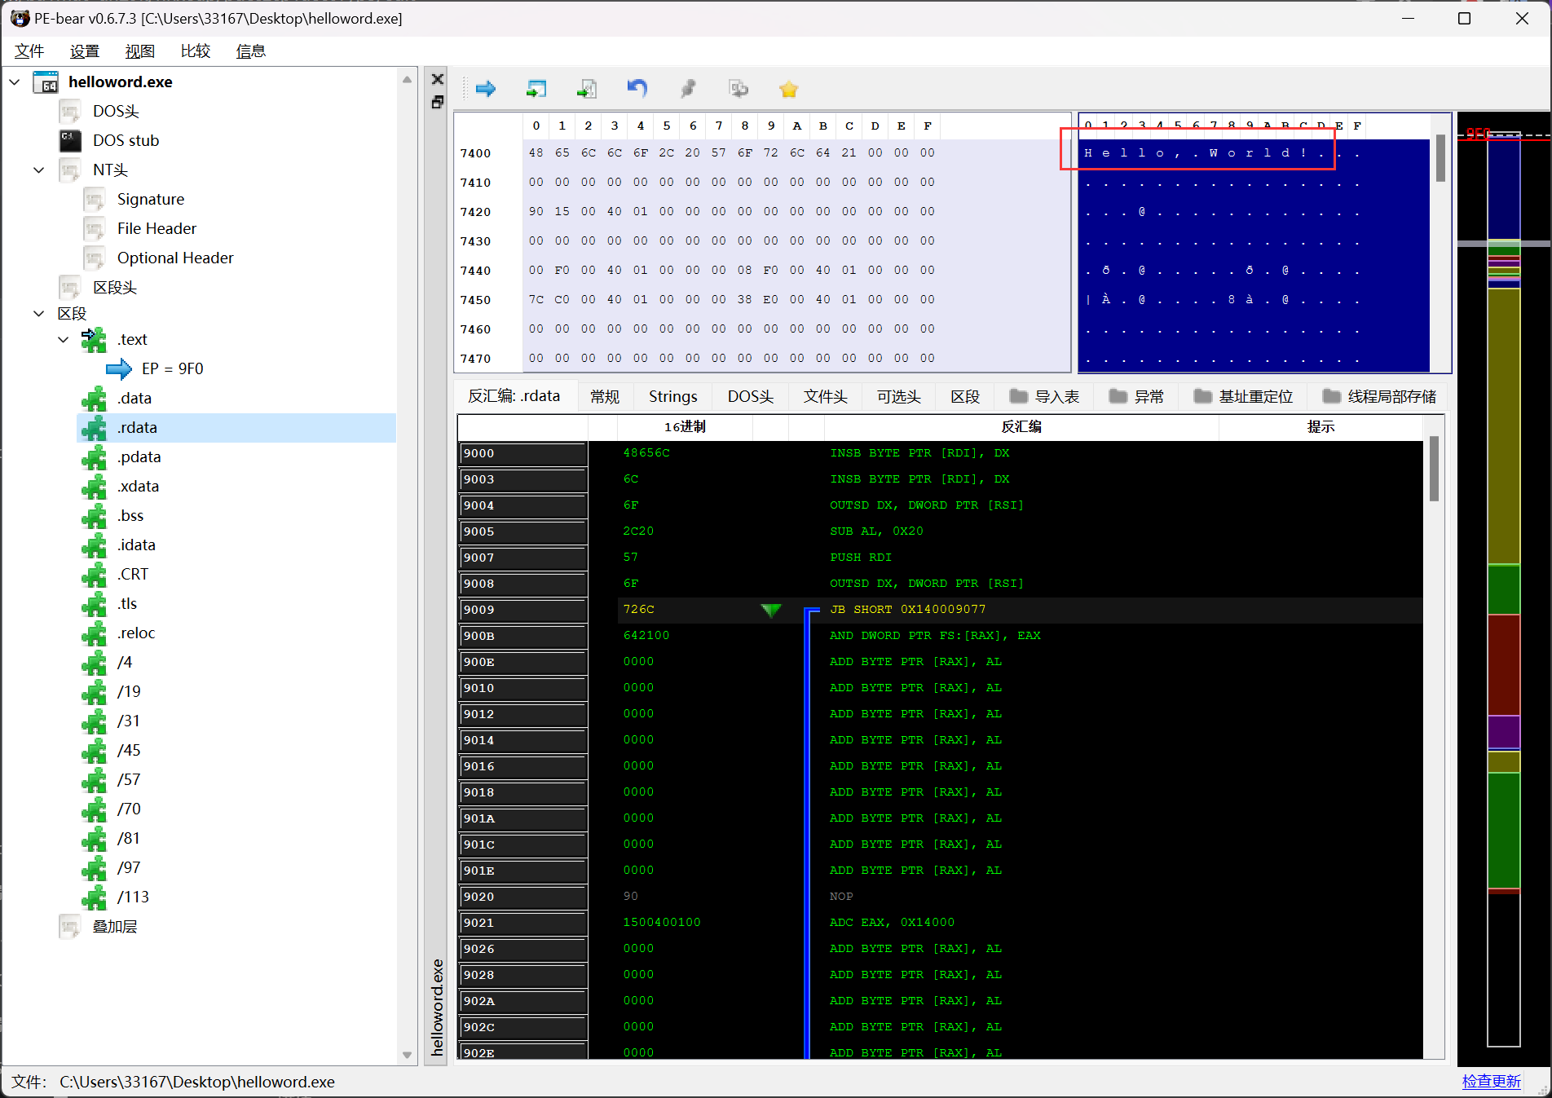Switch to the 导入表 tab
Screen dimensions: 1552x1098
coord(1045,396)
